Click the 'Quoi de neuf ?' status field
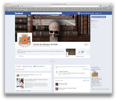 [x=33, y=69]
